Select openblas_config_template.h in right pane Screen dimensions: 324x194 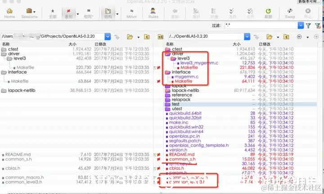click(199, 145)
